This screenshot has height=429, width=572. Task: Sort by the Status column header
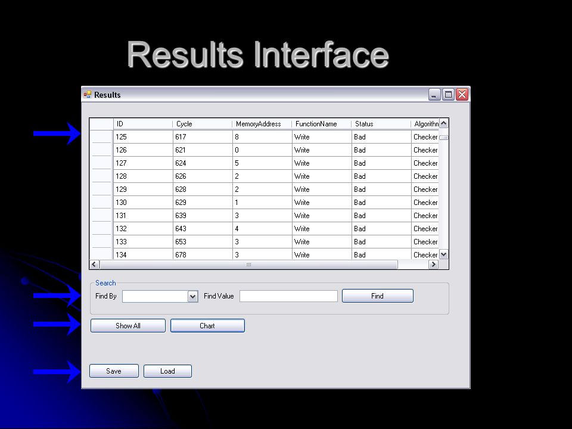pyautogui.click(x=381, y=124)
